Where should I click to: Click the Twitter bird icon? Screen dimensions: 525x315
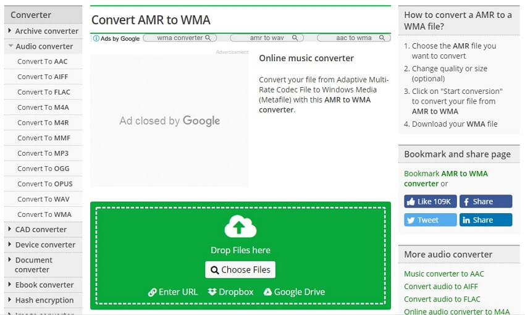click(411, 220)
